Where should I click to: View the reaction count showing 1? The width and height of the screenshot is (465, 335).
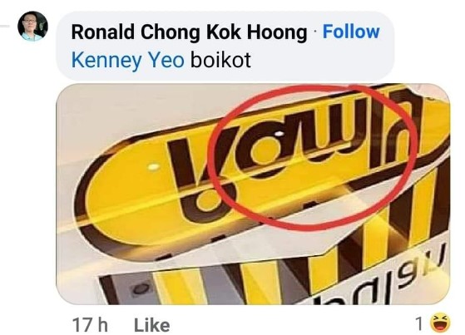pyautogui.click(x=418, y=323)
